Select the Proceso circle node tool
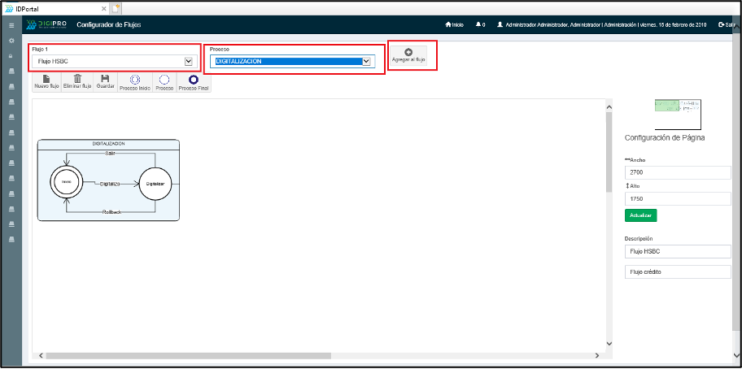The image size is (742, 369). 164,80
